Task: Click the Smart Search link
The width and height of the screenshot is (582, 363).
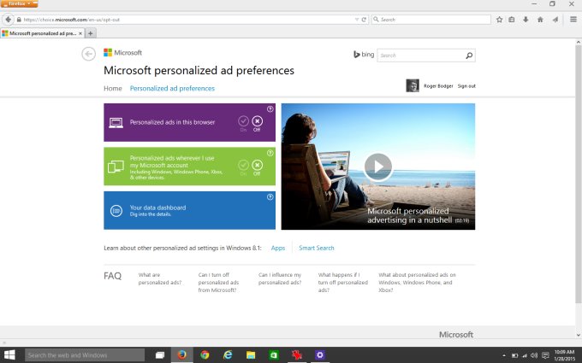Action: (x=317, y=248)
